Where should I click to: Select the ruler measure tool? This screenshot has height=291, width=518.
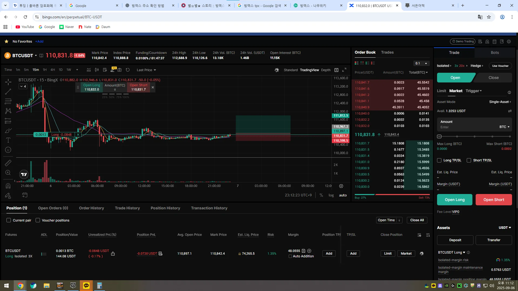pos(8,163)
